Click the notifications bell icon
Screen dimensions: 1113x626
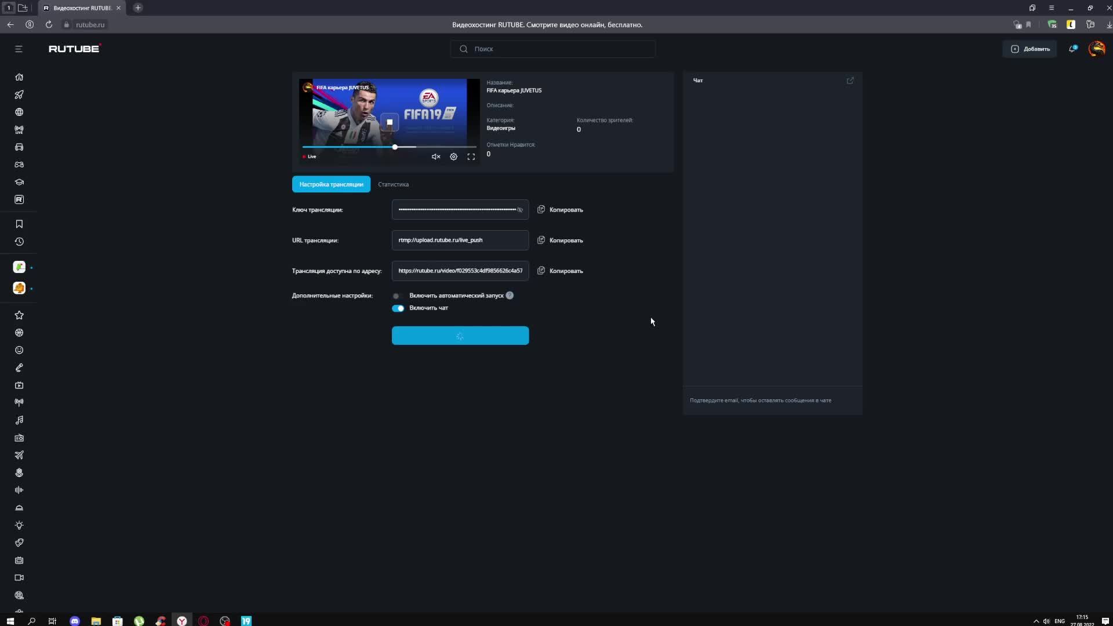(1072, 49)
